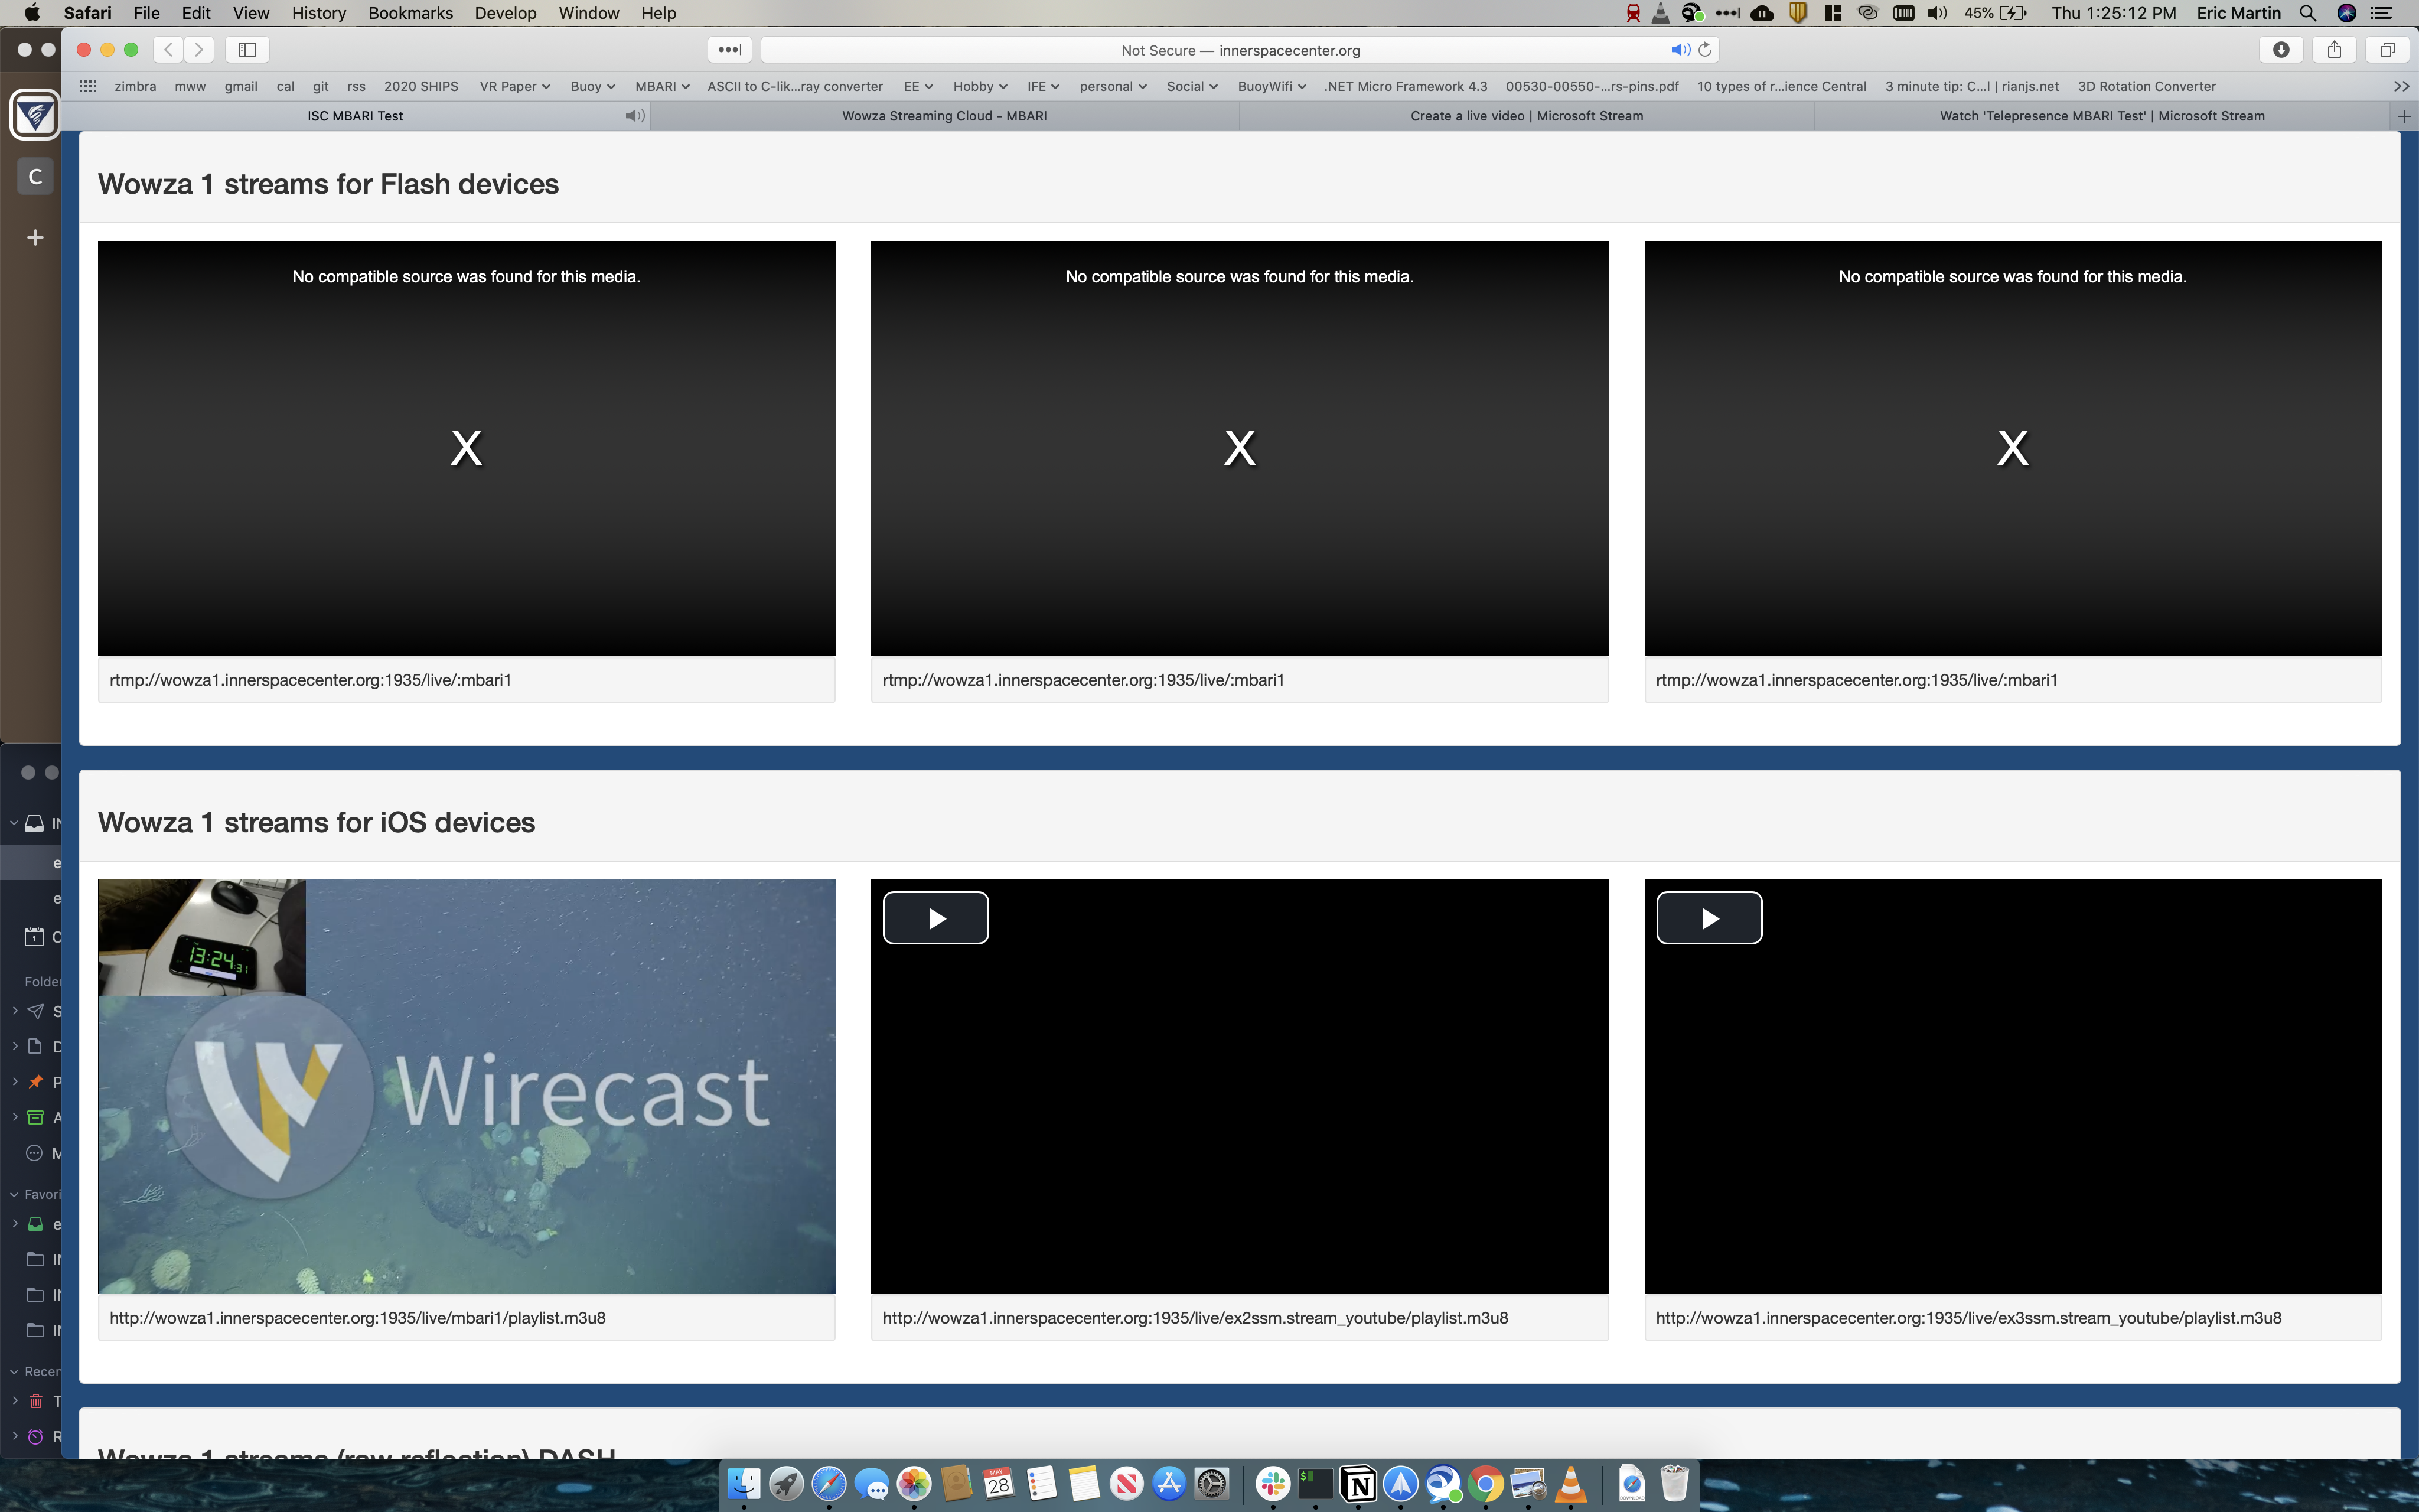Open System Preferences from the Dock
The height and width of the screenshot is (1512, 2419).
tap(1211, 1484)
